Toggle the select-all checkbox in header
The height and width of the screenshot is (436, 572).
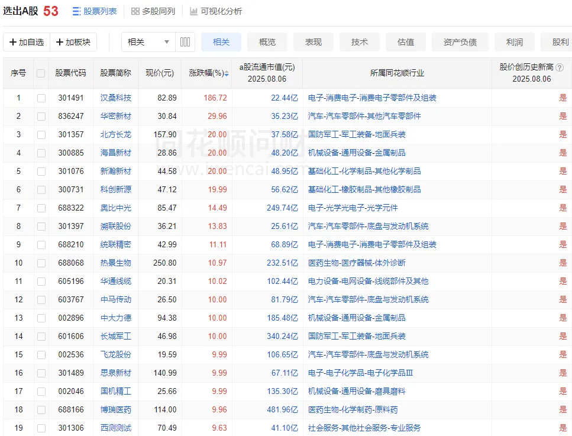pos(41,73)
